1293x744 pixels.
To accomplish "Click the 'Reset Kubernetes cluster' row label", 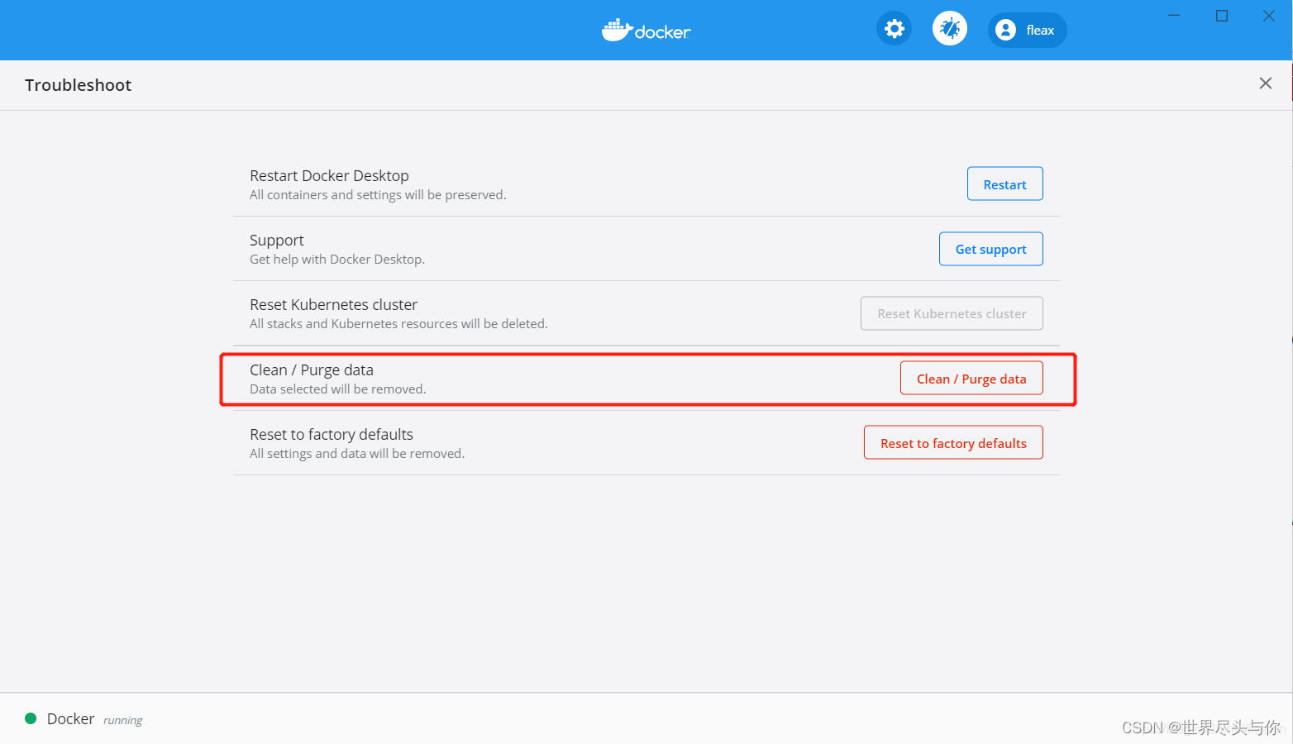I will [333, 304].
